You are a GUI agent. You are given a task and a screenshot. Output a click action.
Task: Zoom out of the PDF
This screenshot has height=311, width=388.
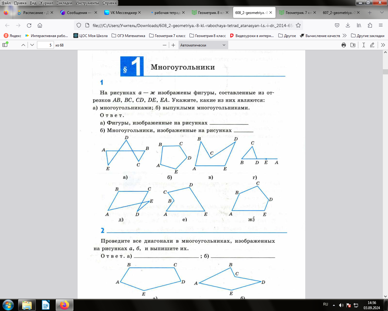tap(165, 45)
